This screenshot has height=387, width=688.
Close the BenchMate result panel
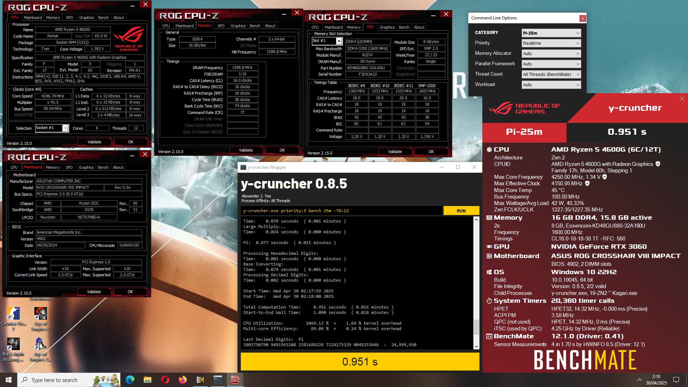682,99
